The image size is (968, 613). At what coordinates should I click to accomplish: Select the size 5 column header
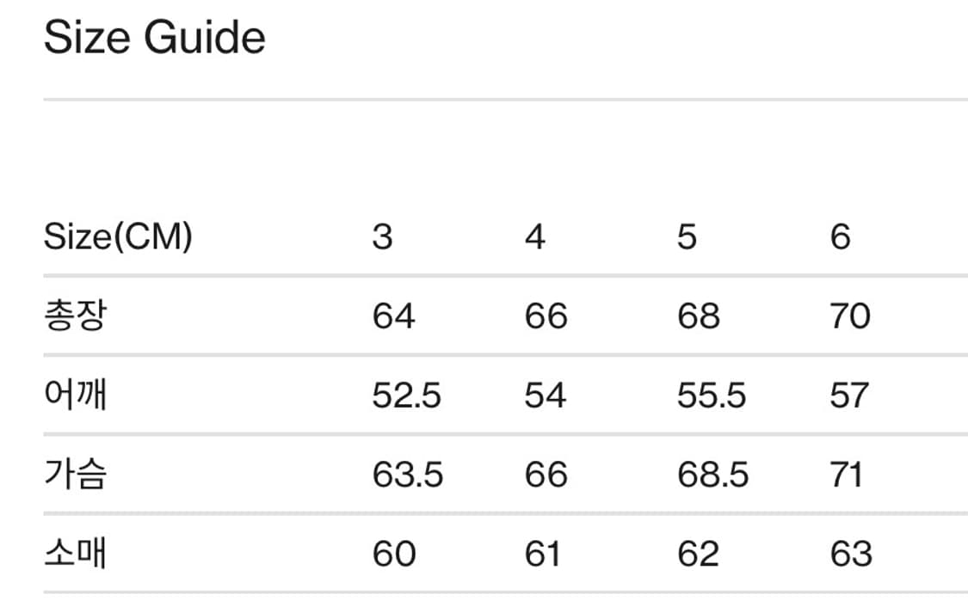687,236
